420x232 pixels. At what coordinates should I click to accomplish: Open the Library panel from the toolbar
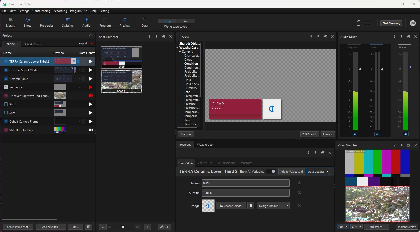(10, 22)
